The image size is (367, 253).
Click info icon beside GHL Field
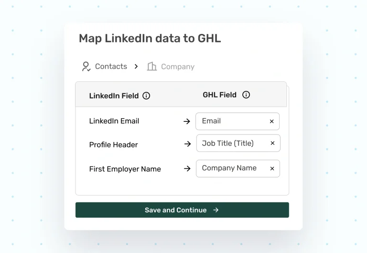pos(246,95)
